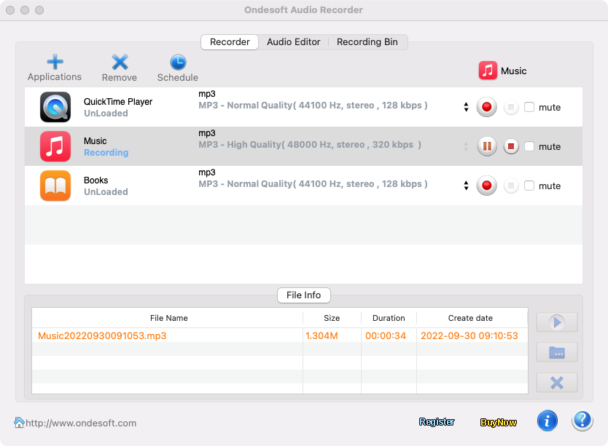The height and width of the screenshot is (446, 608).
Task: Sort by the Duration column header
Action: pos(389,318)
